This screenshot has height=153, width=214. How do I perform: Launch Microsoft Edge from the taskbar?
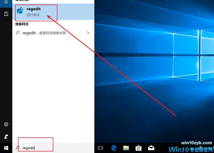[114, 148]
